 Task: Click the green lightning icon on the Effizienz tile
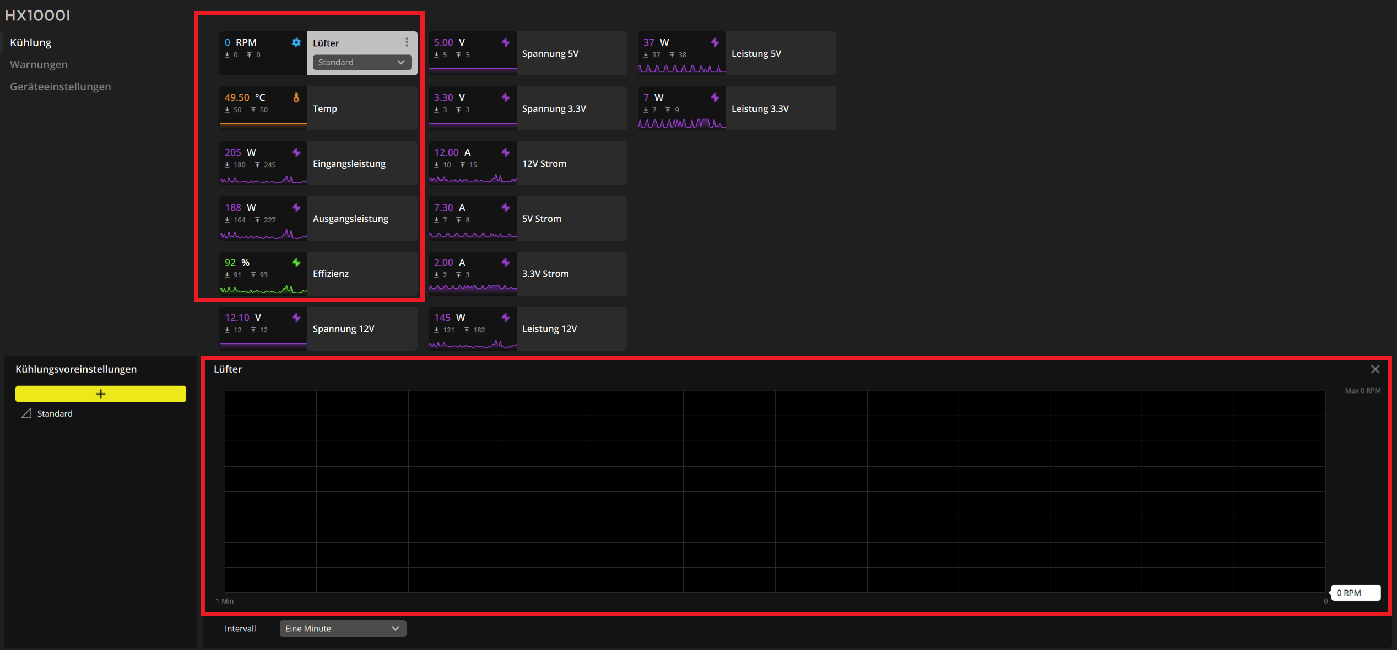(296, 263)
